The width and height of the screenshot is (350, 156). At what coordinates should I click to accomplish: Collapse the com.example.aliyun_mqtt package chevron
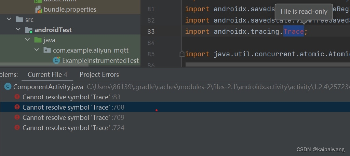coord(37,51)
